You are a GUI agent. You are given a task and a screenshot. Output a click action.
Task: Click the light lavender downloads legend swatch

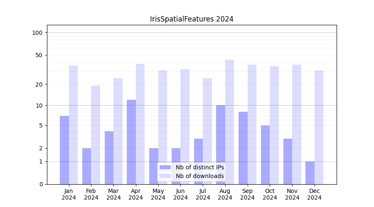[165, 176]
